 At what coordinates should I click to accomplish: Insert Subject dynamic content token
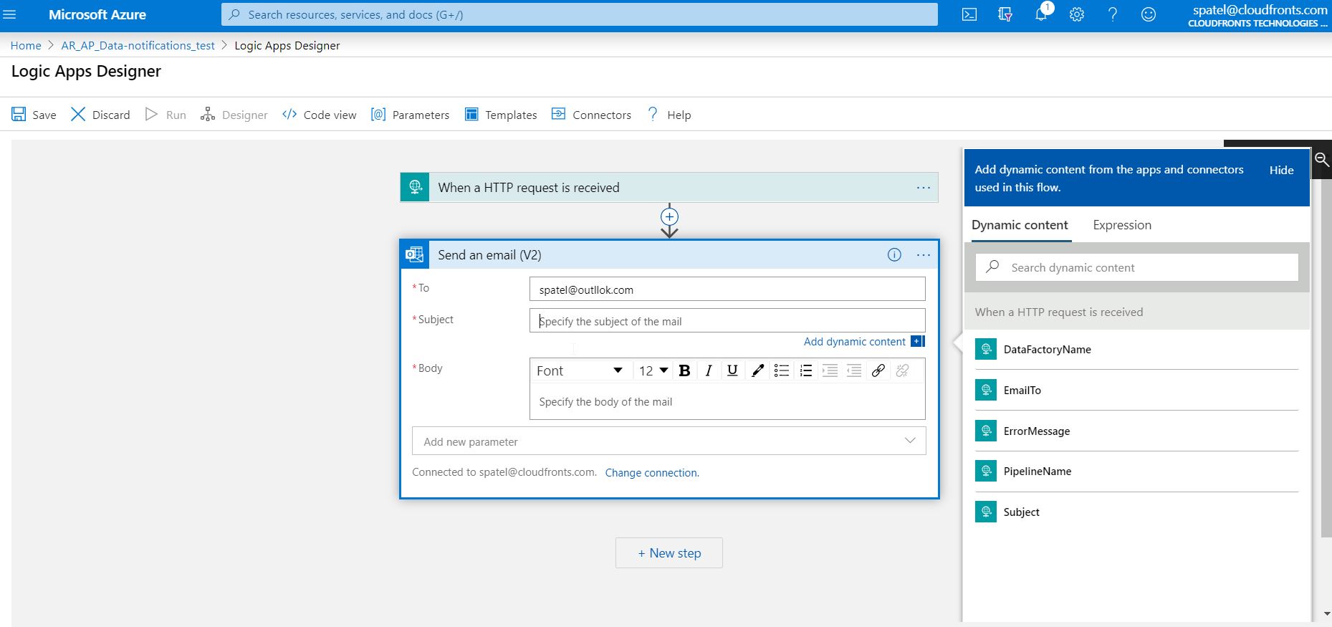(1137, 512)
